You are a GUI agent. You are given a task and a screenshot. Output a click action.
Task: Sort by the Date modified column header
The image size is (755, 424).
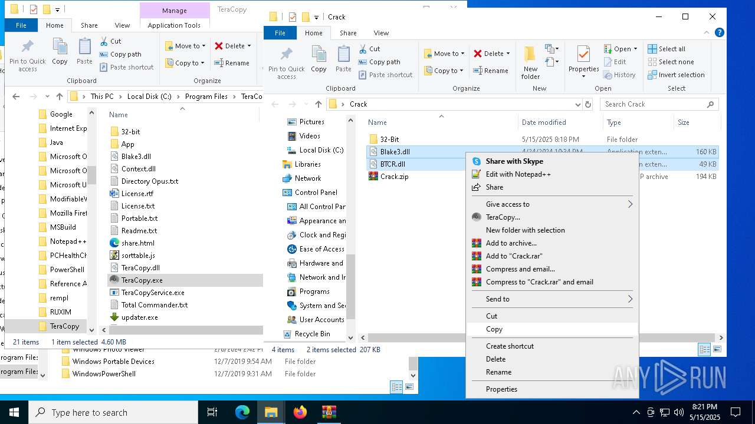pos(543,122)
